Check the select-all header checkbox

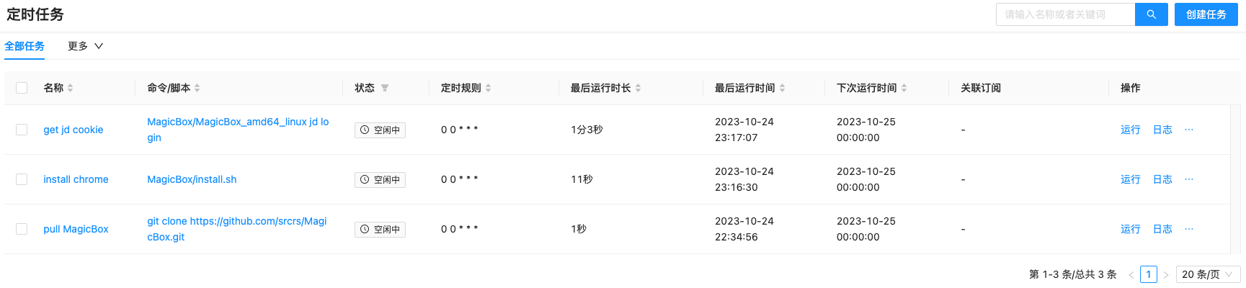tap(22, 88)
